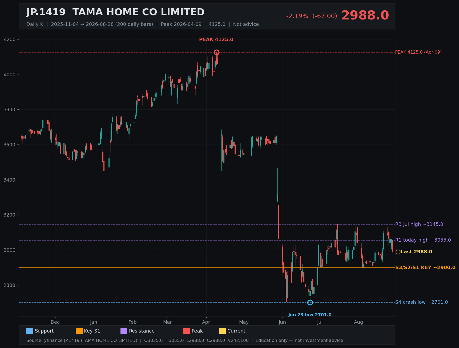
Task: Select the "S4 crash low ~2701.0" label
Action: point(421,302)
